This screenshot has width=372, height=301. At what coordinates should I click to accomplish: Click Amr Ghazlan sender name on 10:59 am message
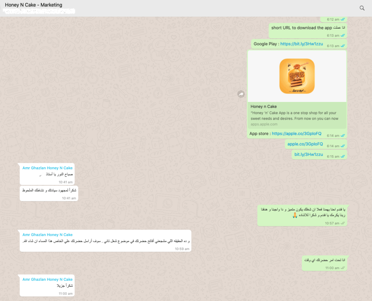48,235
